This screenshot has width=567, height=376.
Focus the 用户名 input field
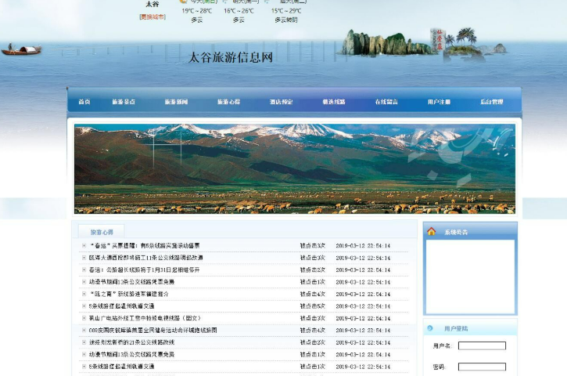pyautogui.click(x=482, y=345)
